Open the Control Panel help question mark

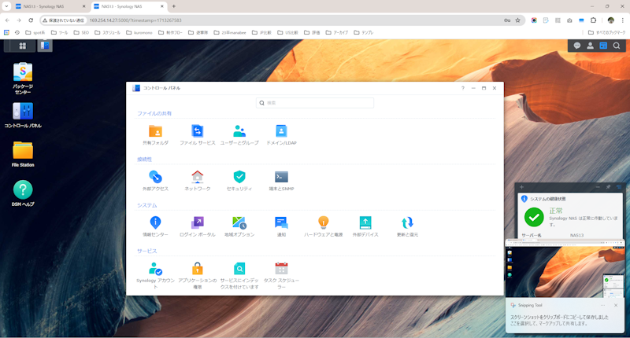point(463,88)
